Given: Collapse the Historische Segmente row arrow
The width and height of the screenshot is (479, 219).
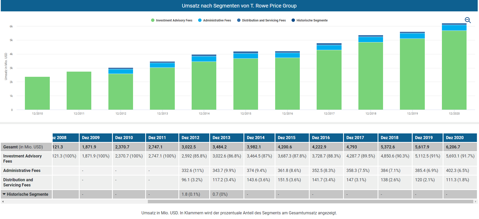Looking at the screenshot, I should [x=4, y=194].
